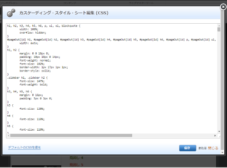The height and width of the screenshot is (168, 227).
Task: Click コンテンツ tab in background top bar
Action: [x=69, y=3]
